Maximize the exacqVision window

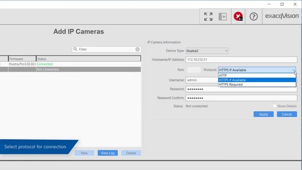click(x=282, y=4)
